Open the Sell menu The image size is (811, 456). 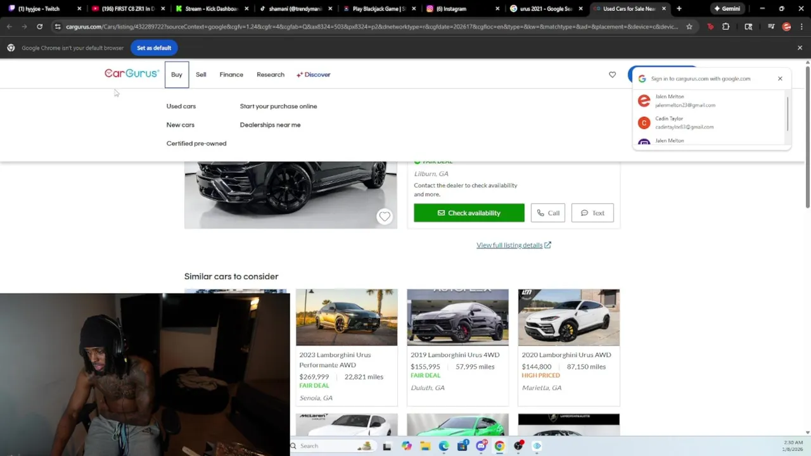[201, 75]
